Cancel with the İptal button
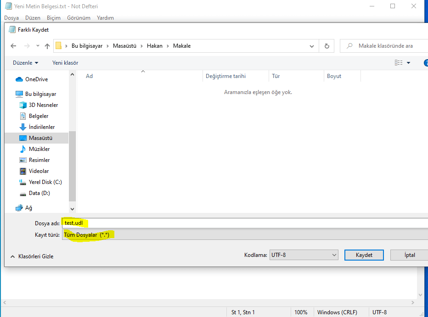Screen dimensions: 428x317 tap(410, 255)
